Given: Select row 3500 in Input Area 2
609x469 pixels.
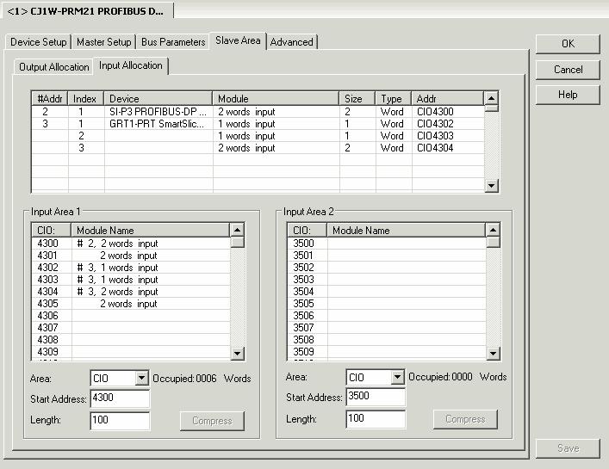Looking at the screenshot, I should click(x=387, y=244).
